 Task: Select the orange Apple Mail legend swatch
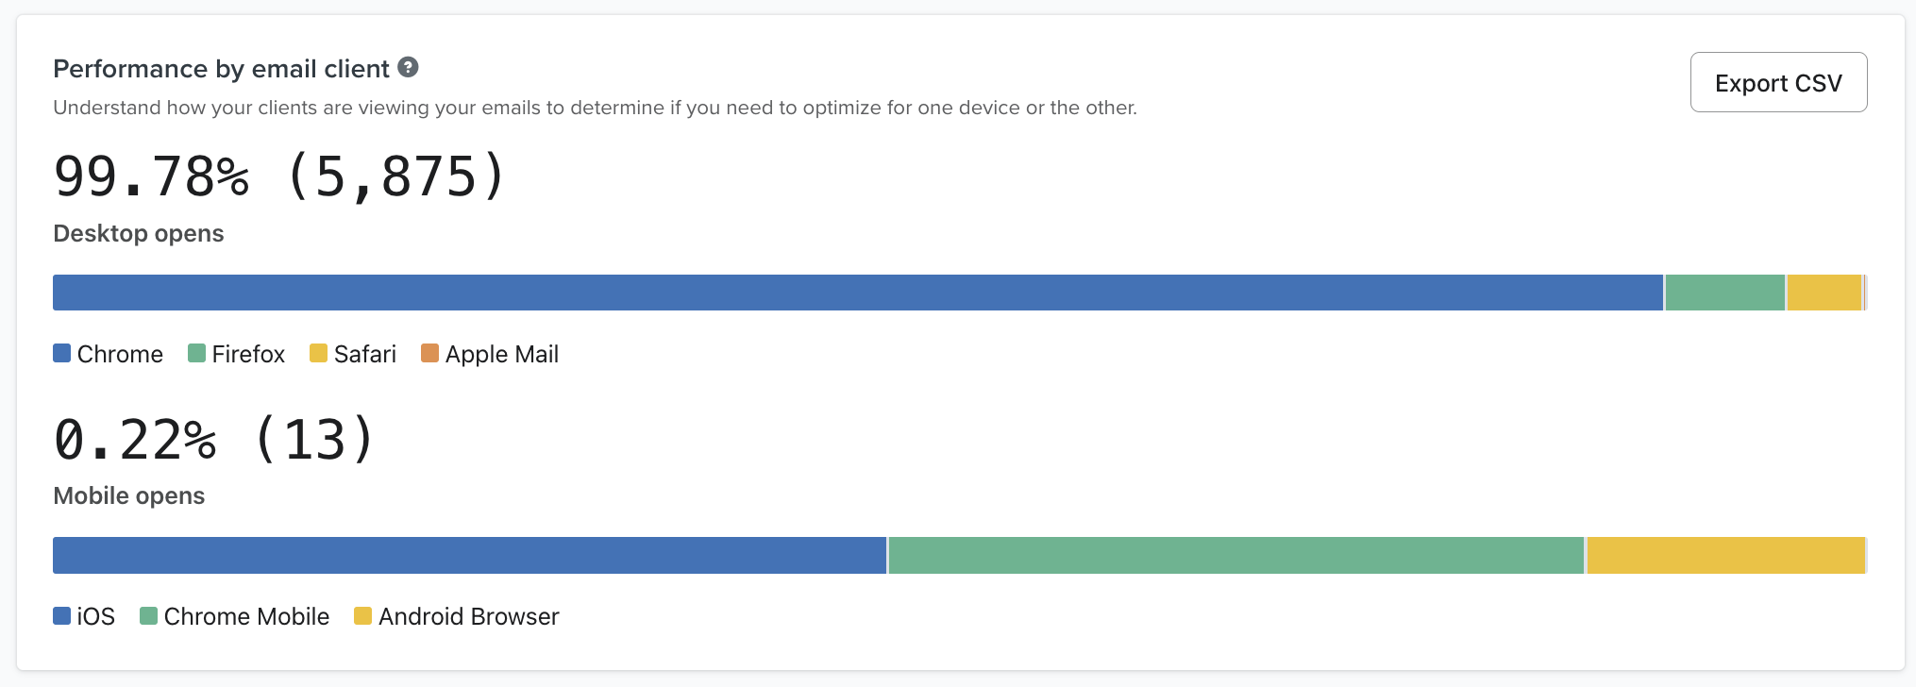pos(429,353)
